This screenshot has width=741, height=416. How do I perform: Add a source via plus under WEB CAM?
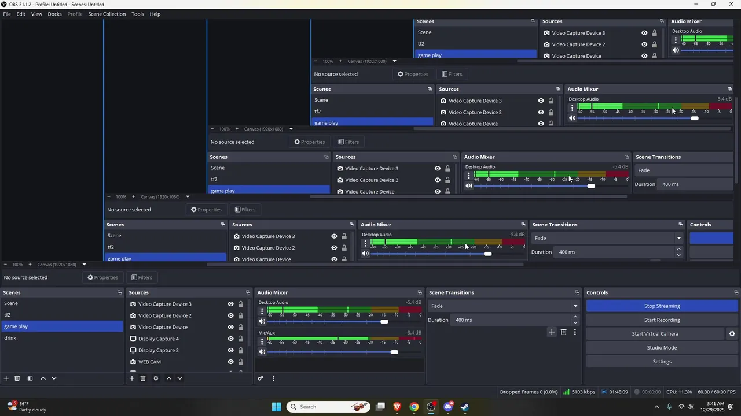click(x=132, y=378)
